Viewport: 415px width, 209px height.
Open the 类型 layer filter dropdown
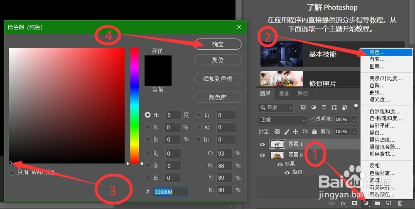(x=275, y=107)
